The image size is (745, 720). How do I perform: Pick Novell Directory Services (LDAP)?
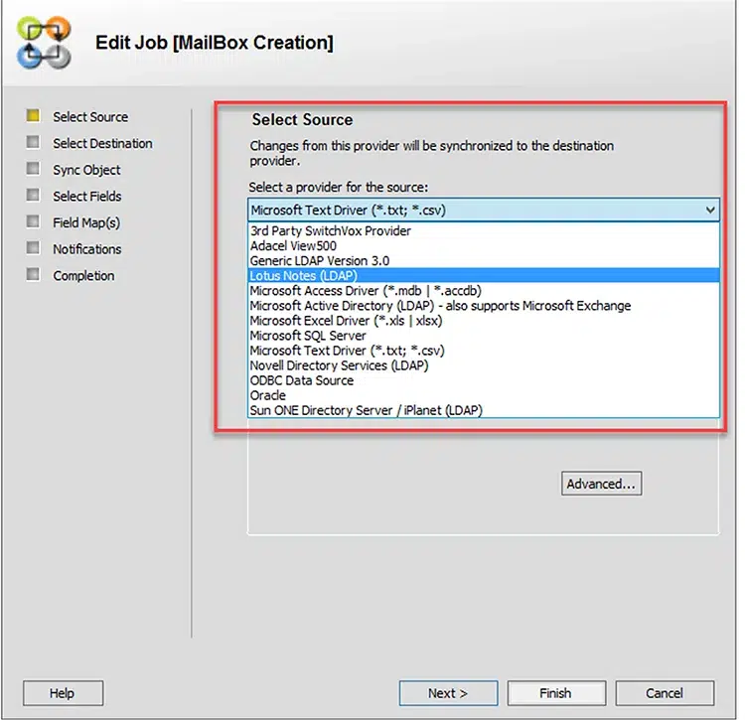[x=484, y=365]
